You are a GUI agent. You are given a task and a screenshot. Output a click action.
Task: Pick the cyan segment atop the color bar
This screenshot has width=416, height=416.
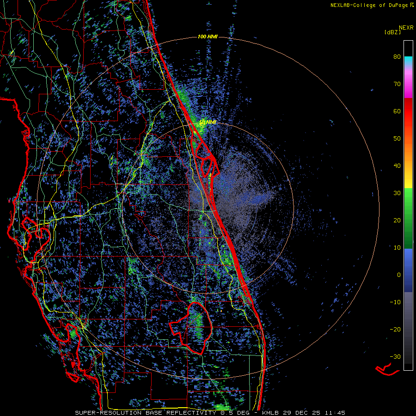click(408, 60)
